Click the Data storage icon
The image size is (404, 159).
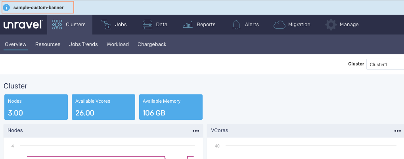pos(147,25)
